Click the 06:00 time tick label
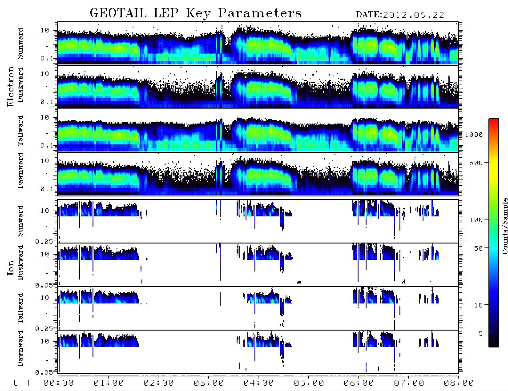The width and height of the screenshot is (508, 391). tap(359, 383)
